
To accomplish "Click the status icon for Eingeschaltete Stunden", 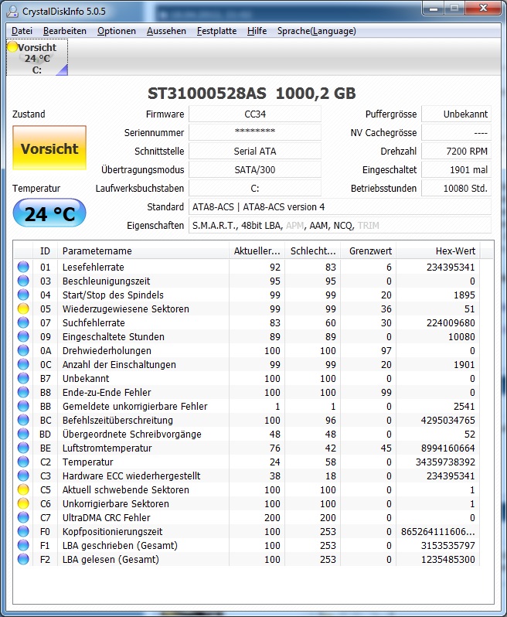I will click(x=23, y=336).
